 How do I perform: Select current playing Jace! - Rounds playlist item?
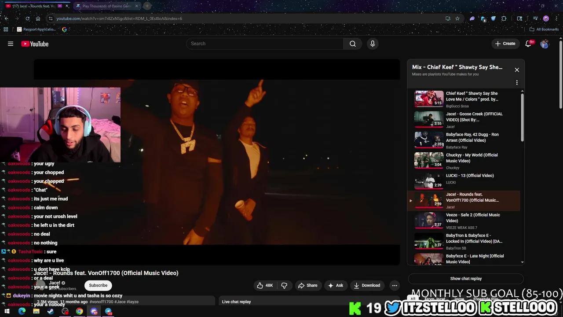pos(464,200)
